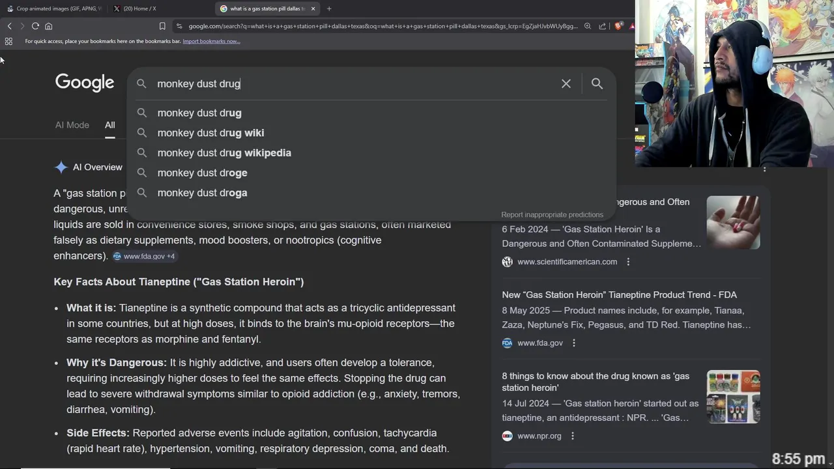
Task: Clear the search box text
Action: 566,83
